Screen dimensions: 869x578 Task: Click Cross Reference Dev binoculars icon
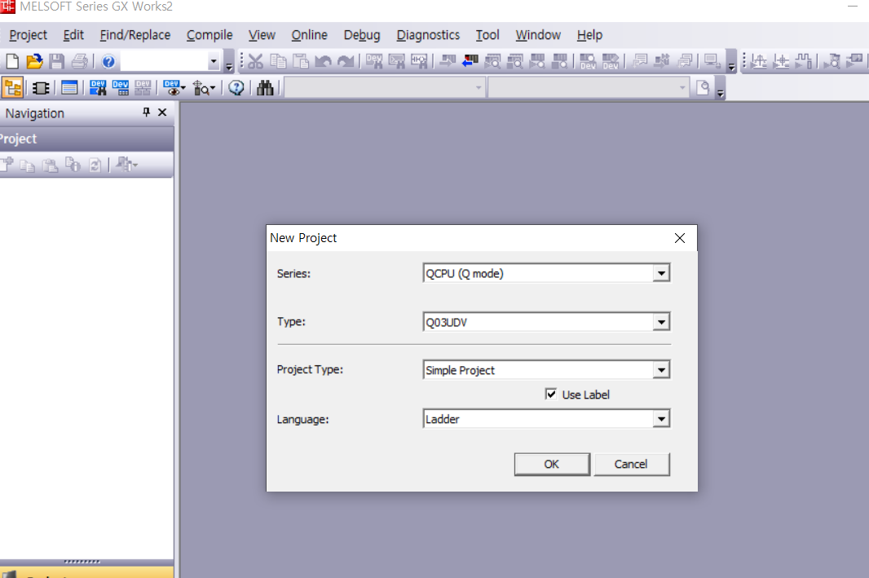tap(98, 87)
